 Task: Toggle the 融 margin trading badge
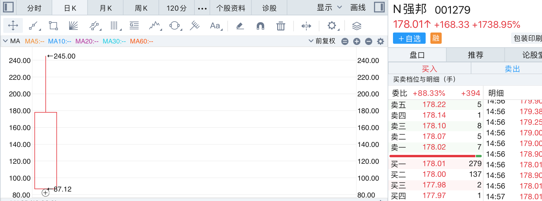point(436,38)
